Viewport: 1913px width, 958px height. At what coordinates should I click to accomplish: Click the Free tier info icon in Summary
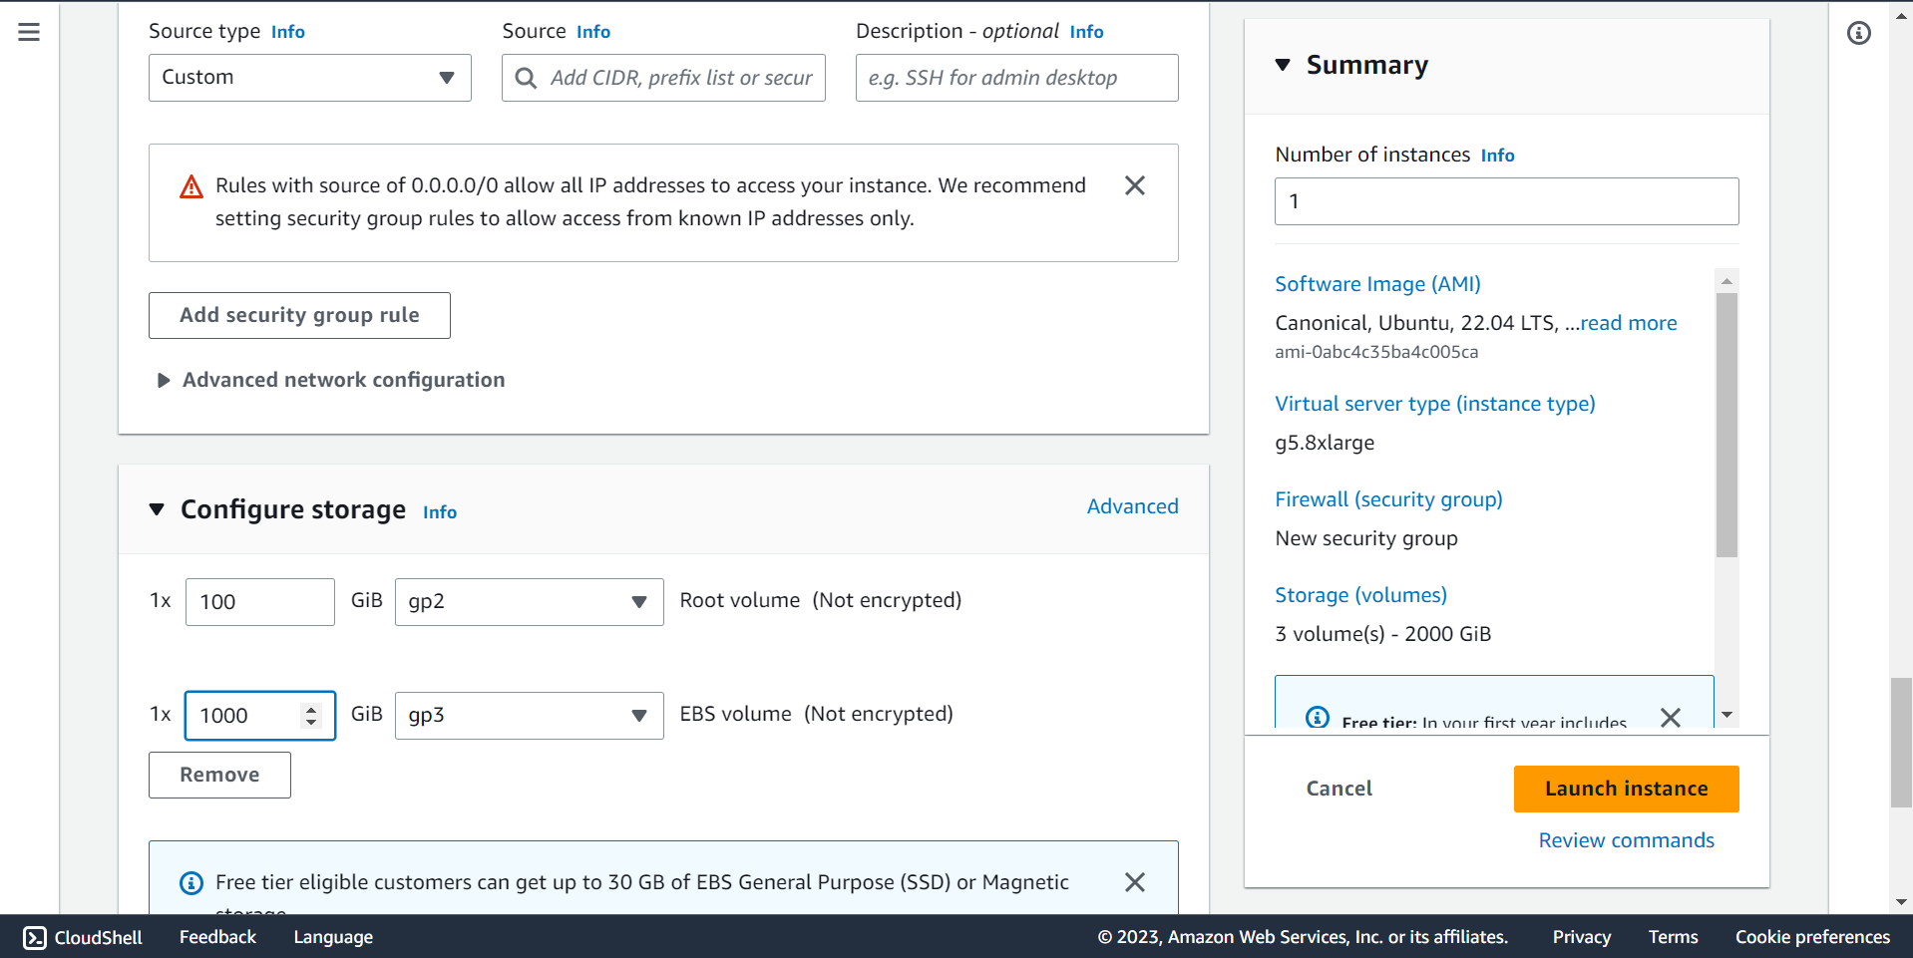(x=1317, y=717)
